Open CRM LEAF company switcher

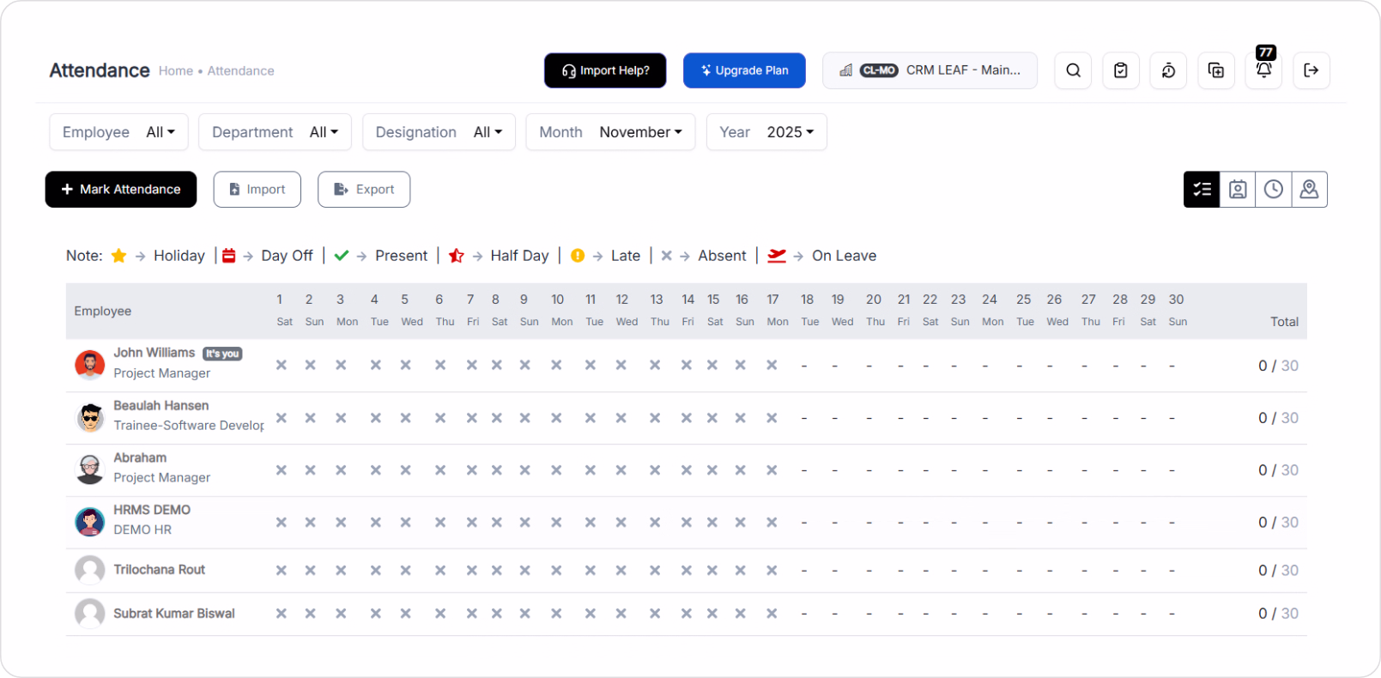(x=930, y=70)
